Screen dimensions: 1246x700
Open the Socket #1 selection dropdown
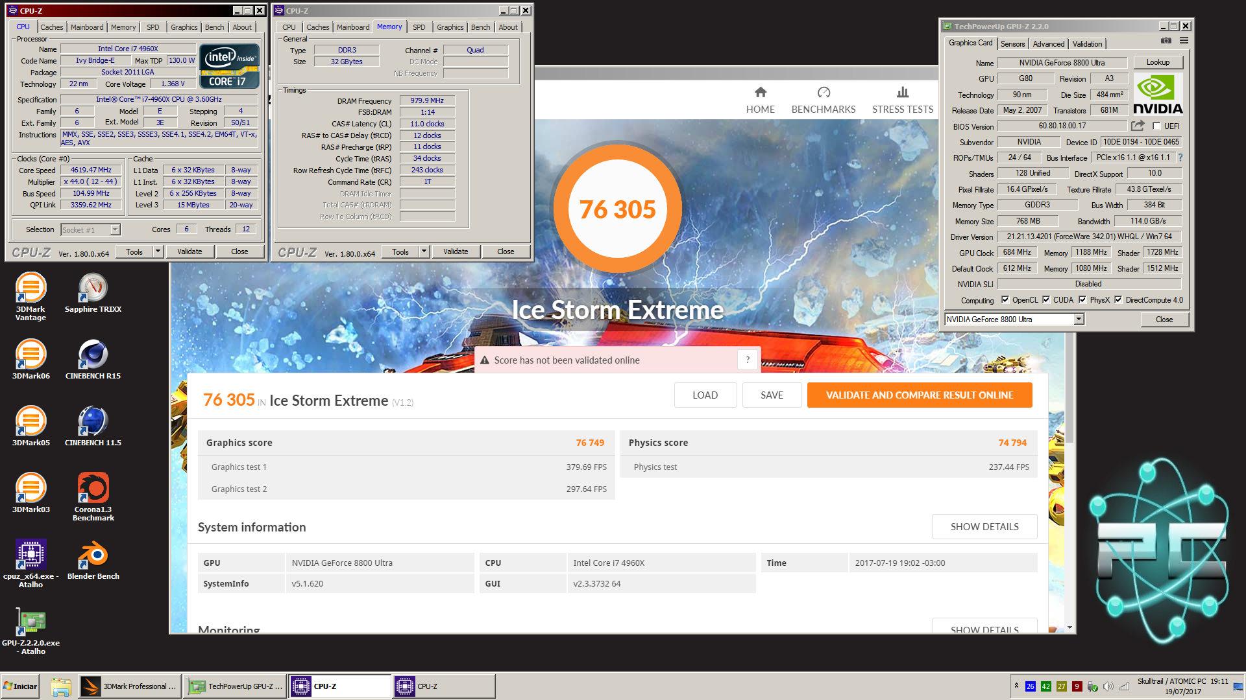(115, 229)
